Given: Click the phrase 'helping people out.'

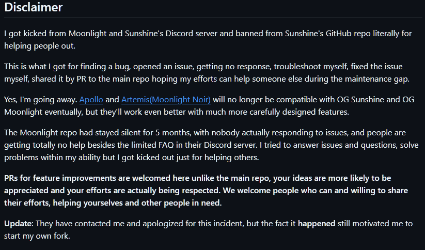Looking at the screenshot, I should pos(40,46).
